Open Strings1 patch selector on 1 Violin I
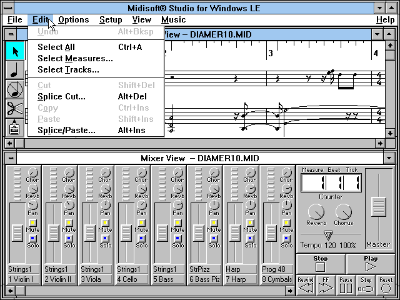 click(23, 269)
